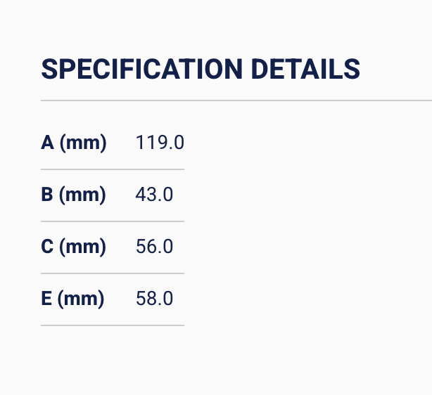Click the divider below the C (mm) row
432x395 pixels.
113,273
